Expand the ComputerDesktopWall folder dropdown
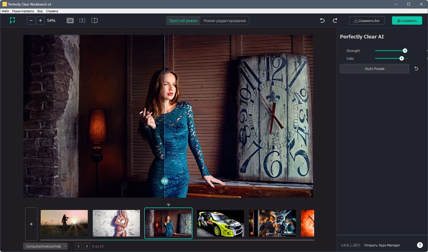Viewport: 428px width, 252px height. [x=45, y=246]
